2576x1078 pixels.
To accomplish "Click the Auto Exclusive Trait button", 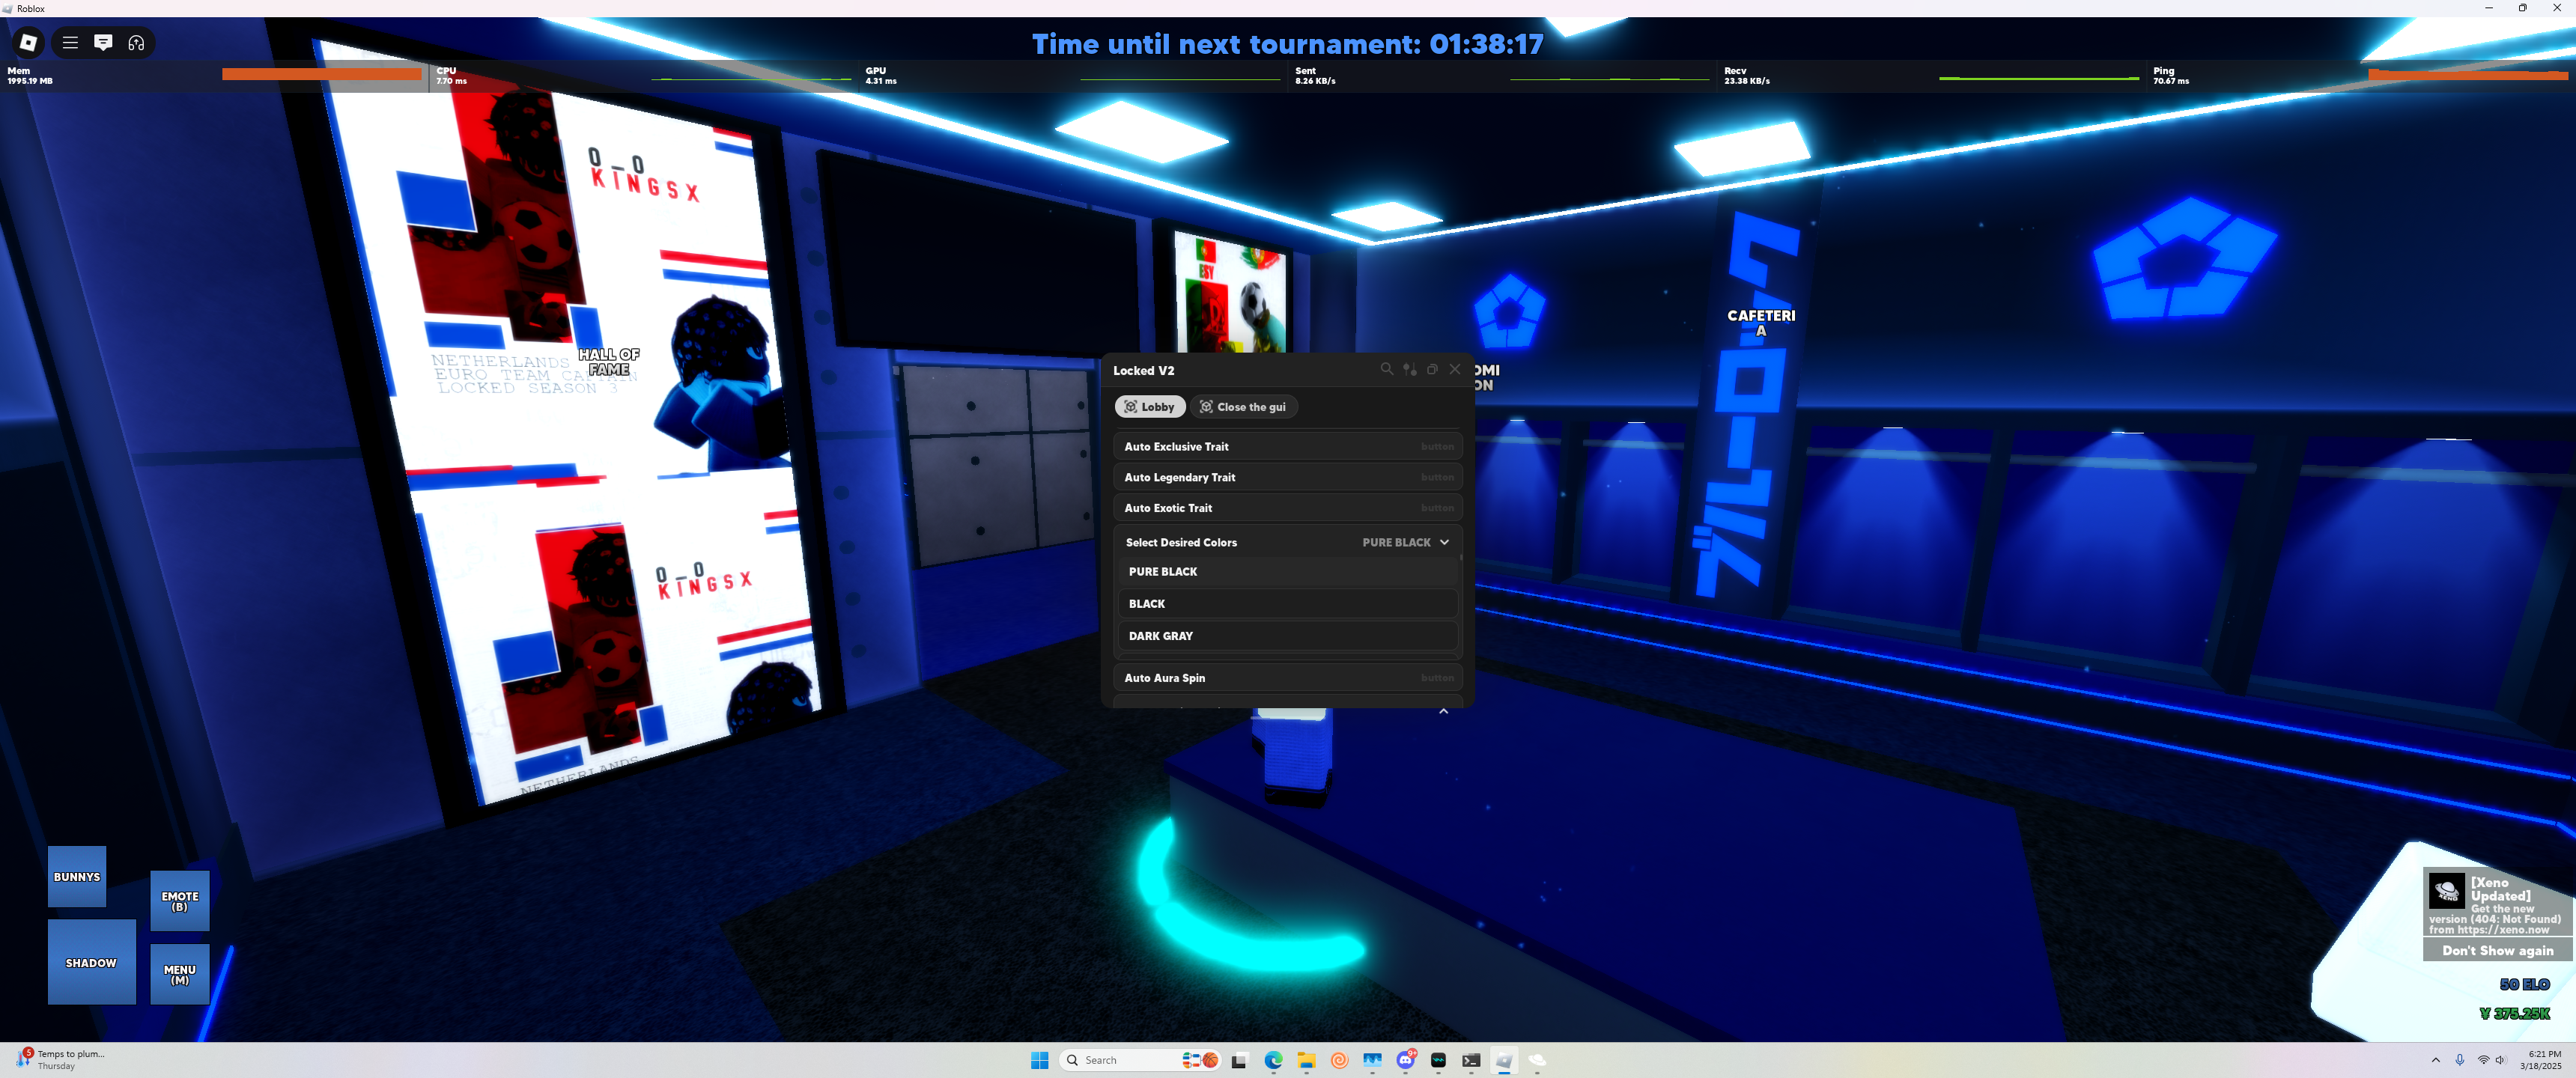I will click(1287, 446).
